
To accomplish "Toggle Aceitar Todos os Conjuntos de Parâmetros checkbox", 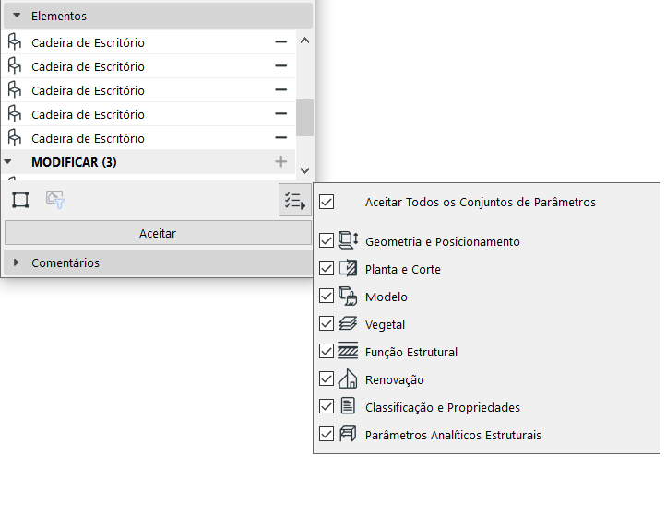I will 327,202.
